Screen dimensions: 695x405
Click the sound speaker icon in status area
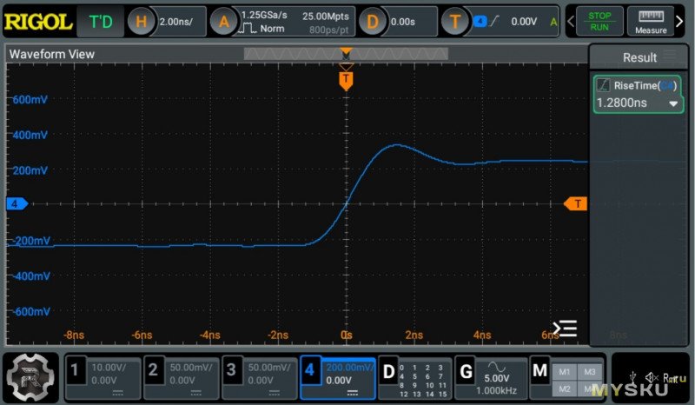652,376
